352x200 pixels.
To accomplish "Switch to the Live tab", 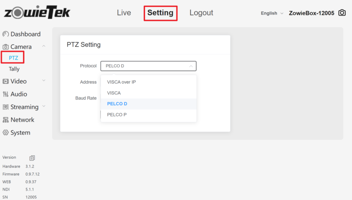I will [124, 13].
